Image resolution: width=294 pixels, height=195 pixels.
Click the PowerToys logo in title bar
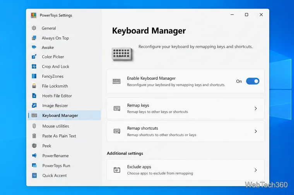34,15
